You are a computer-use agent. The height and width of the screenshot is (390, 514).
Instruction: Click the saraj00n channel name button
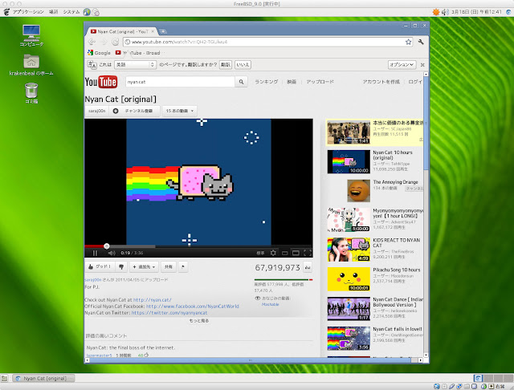click(97, 111)
